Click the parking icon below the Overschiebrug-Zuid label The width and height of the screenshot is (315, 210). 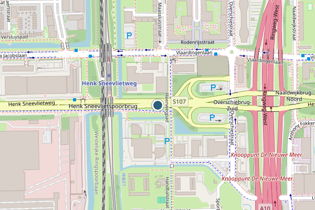click(212, 118)
